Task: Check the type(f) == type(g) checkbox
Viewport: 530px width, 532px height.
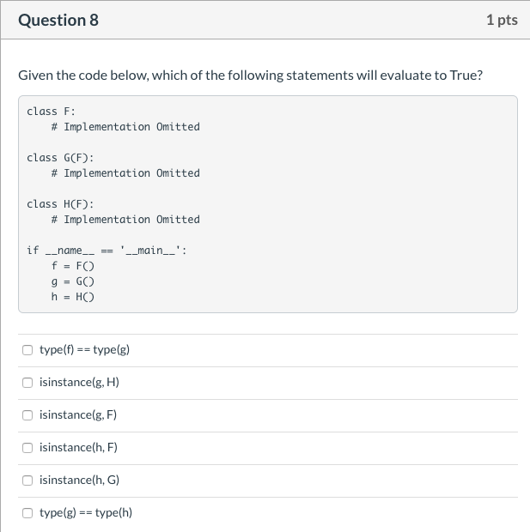Action: click(27, 350)
